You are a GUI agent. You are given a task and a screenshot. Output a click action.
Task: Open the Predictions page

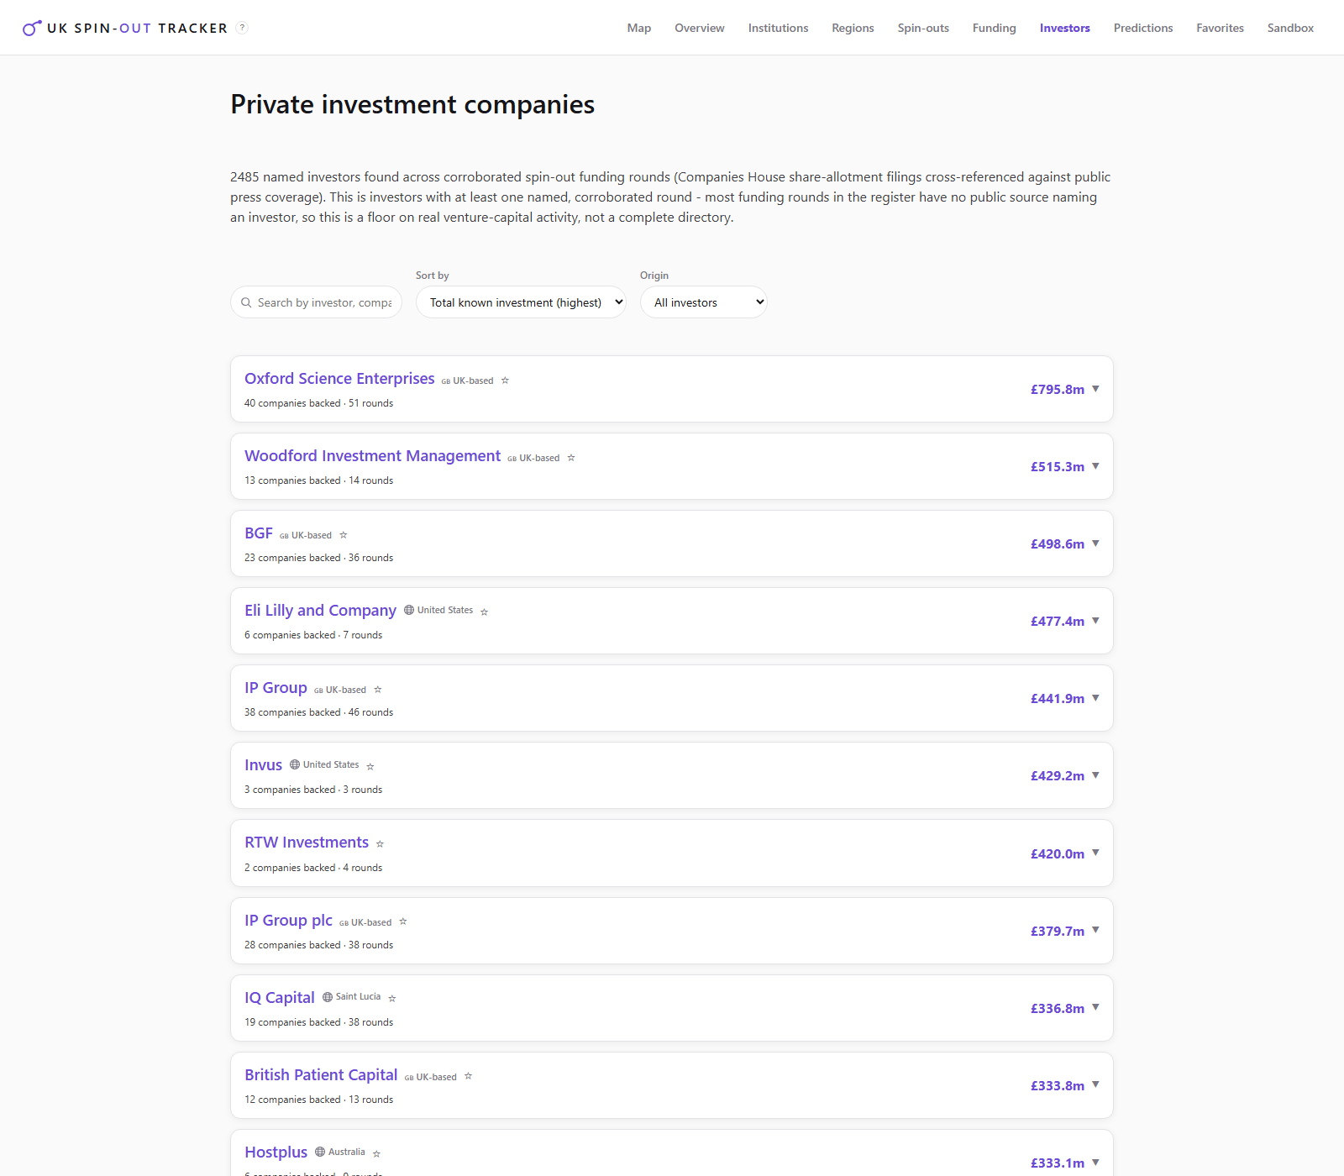pyautogui.click(x=1143, y=28)
